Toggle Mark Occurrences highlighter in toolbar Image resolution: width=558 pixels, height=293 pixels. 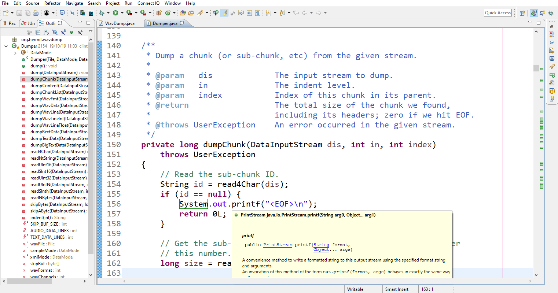pos(224,13)
